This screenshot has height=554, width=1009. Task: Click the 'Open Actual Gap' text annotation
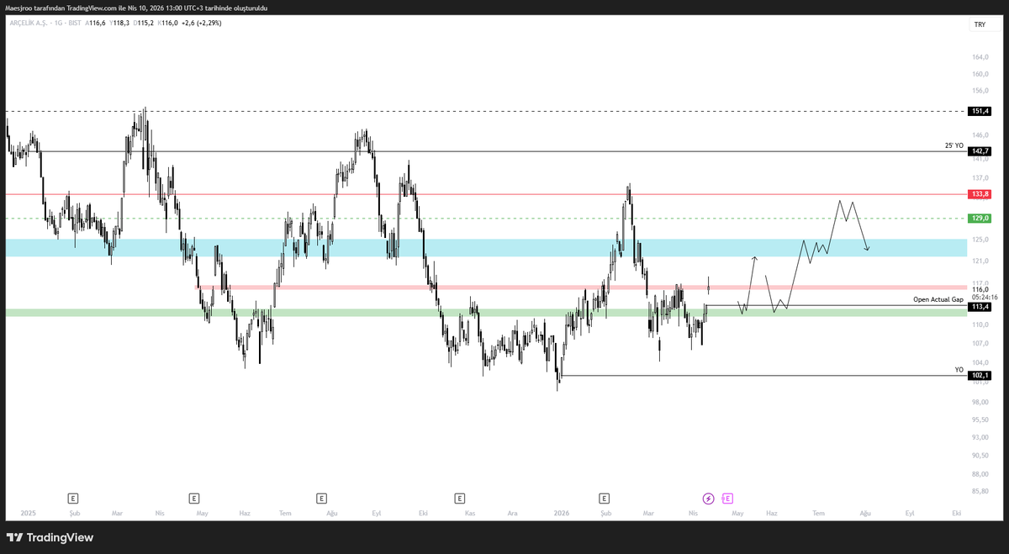tap(938, 299)
